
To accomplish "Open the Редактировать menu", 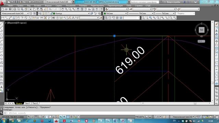I will click(x=97, y=5).
